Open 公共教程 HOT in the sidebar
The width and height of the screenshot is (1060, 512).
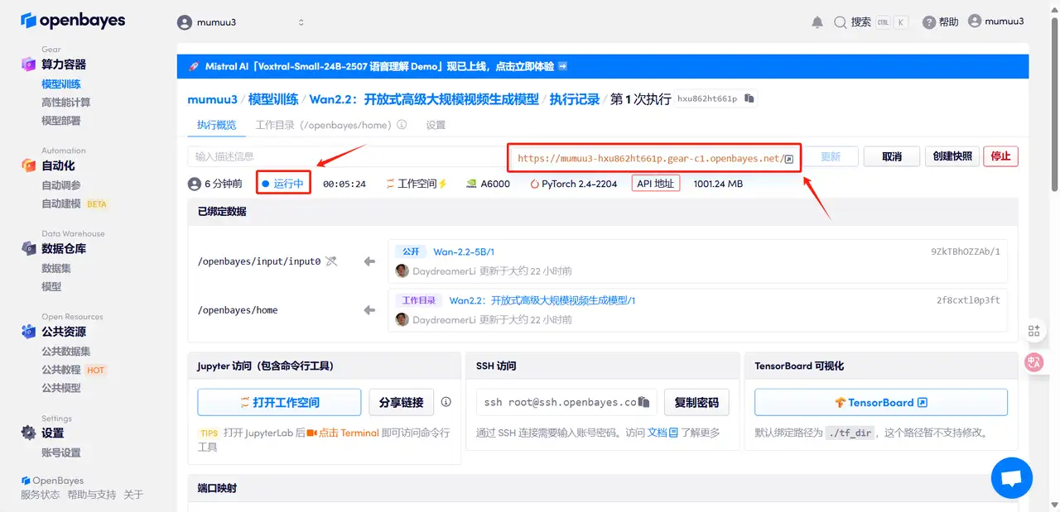point(74,370)
